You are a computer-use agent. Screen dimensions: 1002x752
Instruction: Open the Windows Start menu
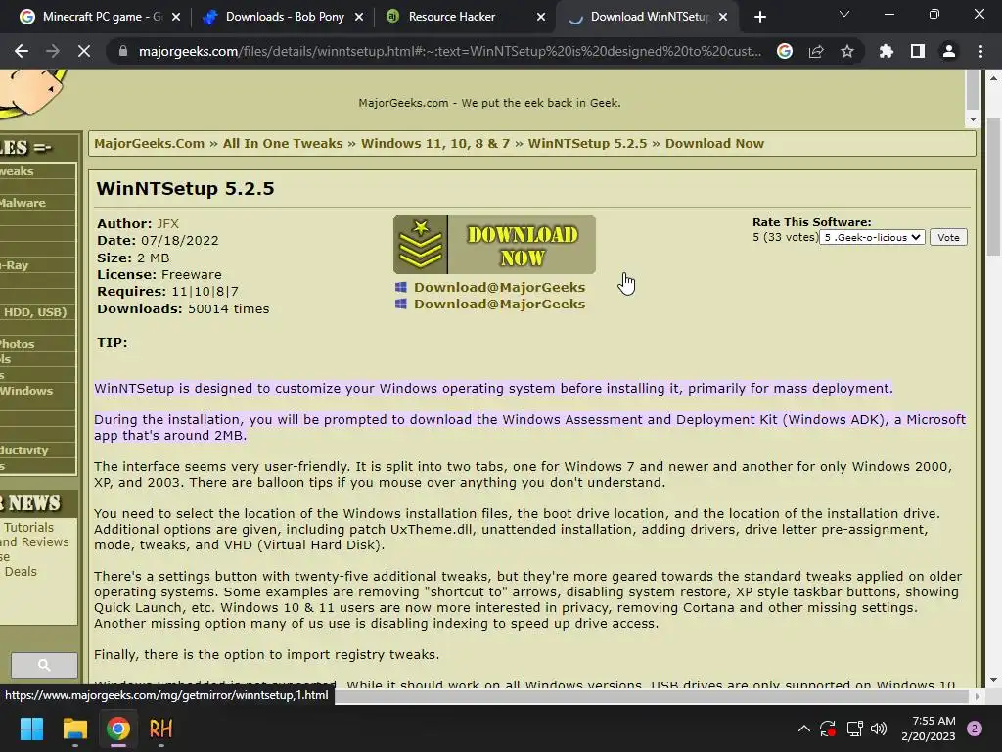pos(31,728)
